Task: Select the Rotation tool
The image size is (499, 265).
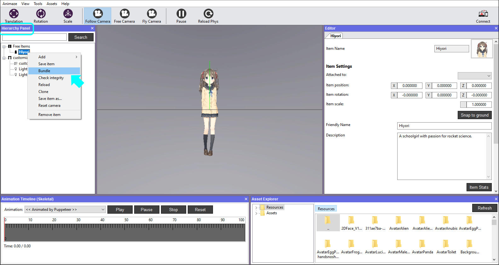Action: (41, 16)
